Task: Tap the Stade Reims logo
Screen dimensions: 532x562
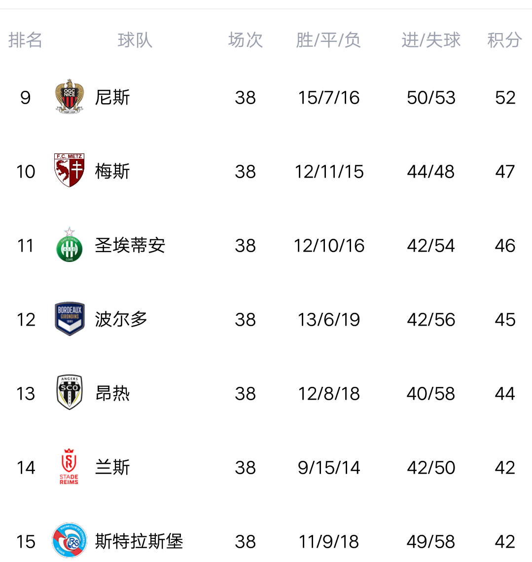Action: (69, 467)
